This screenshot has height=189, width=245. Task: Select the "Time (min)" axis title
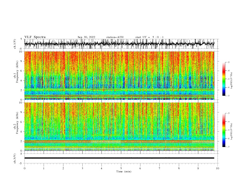124,171
